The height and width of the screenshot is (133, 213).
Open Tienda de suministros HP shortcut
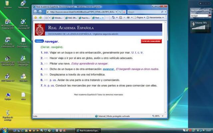[x=8, y=42]
